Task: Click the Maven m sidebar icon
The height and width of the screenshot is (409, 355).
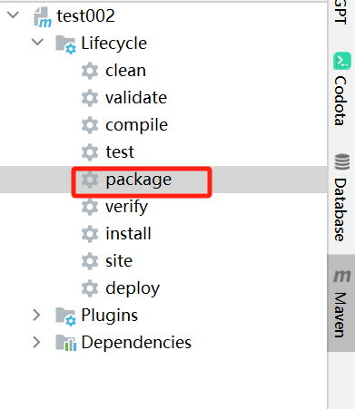Action: tap(342, 276)
